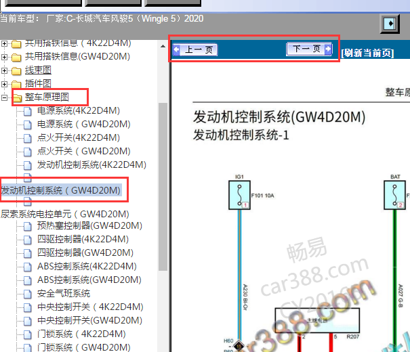The height and width of the screenshot is (352, 410).
Task: Open ABS控制系统(GW4D20M) diagram
Action: coord(89,280)
